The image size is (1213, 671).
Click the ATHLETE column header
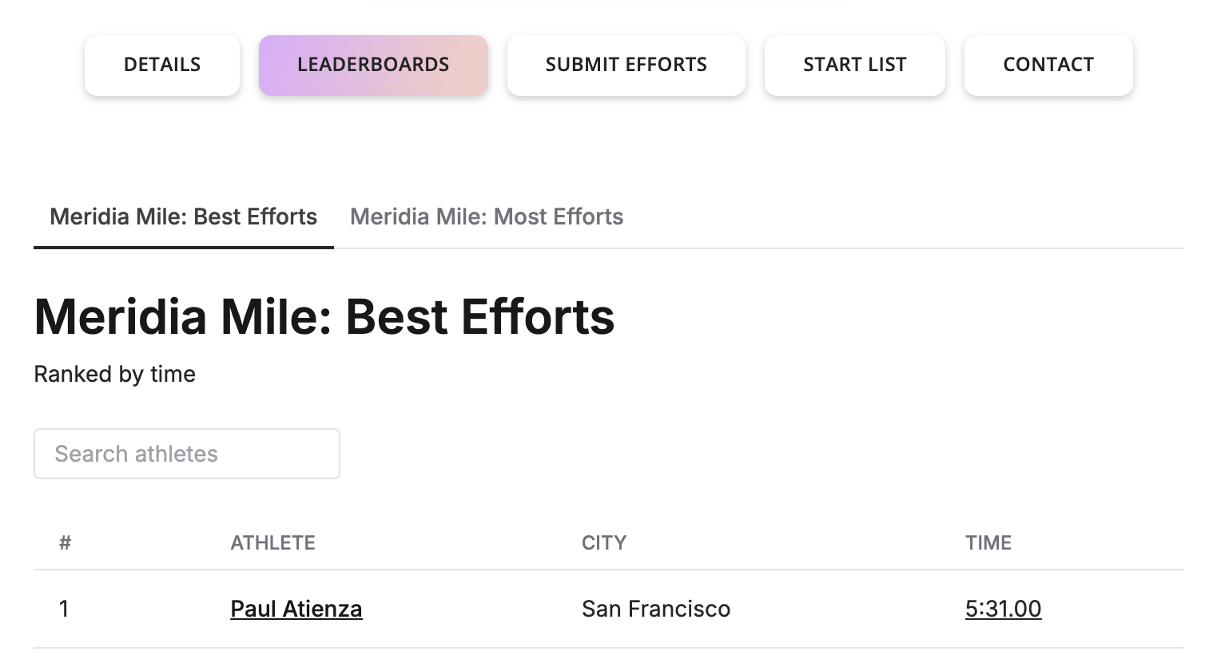pos(272,543)
